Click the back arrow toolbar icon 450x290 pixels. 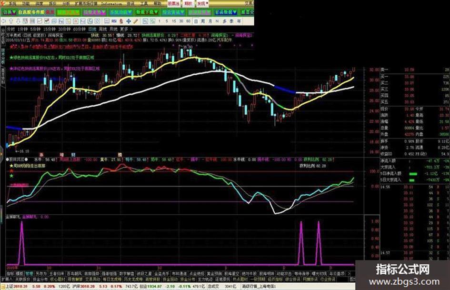(4, 21)
